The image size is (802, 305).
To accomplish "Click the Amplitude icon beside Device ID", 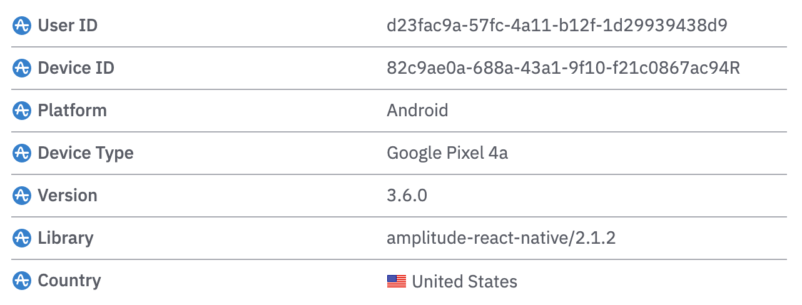I will click(22, 68).
